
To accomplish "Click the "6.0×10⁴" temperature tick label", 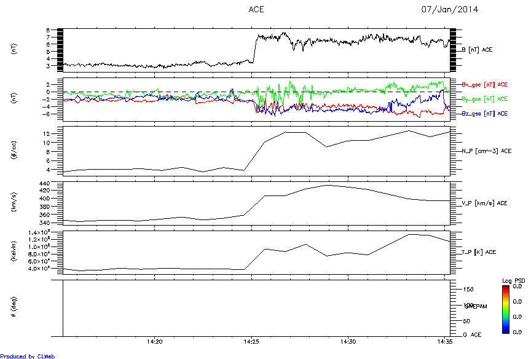I will point(39,261).
